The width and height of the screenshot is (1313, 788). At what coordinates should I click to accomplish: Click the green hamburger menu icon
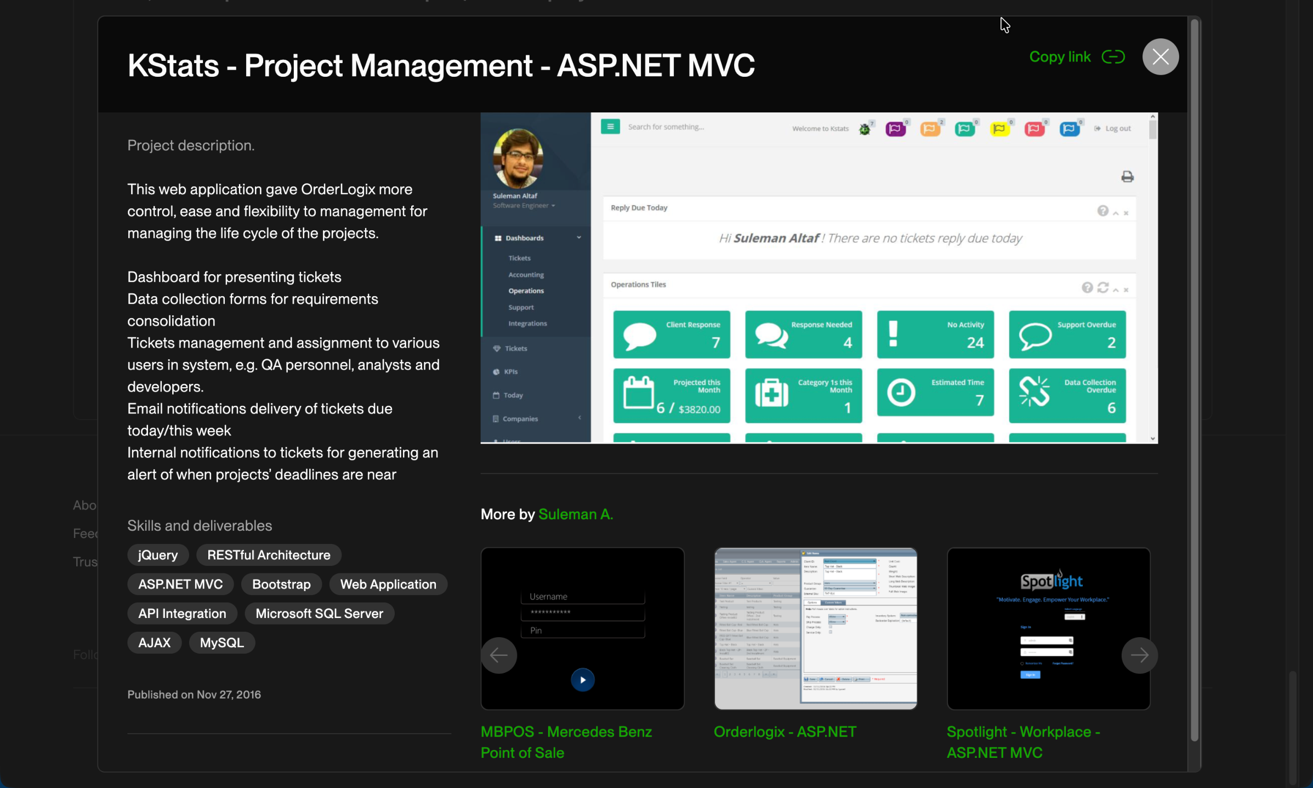[610, 127]
